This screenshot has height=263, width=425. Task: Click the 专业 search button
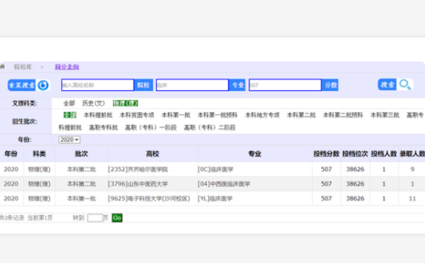pos(238,85)
